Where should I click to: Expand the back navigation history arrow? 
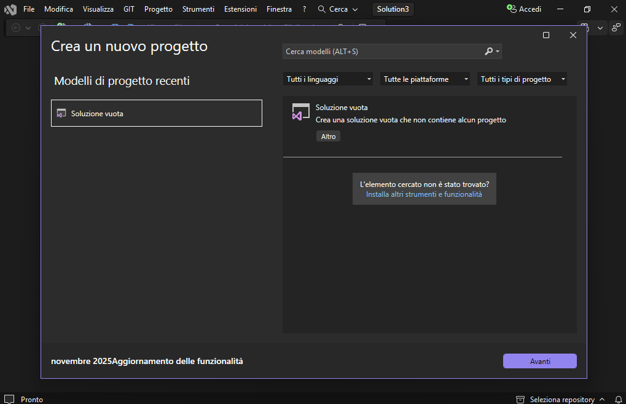(28, 28)
